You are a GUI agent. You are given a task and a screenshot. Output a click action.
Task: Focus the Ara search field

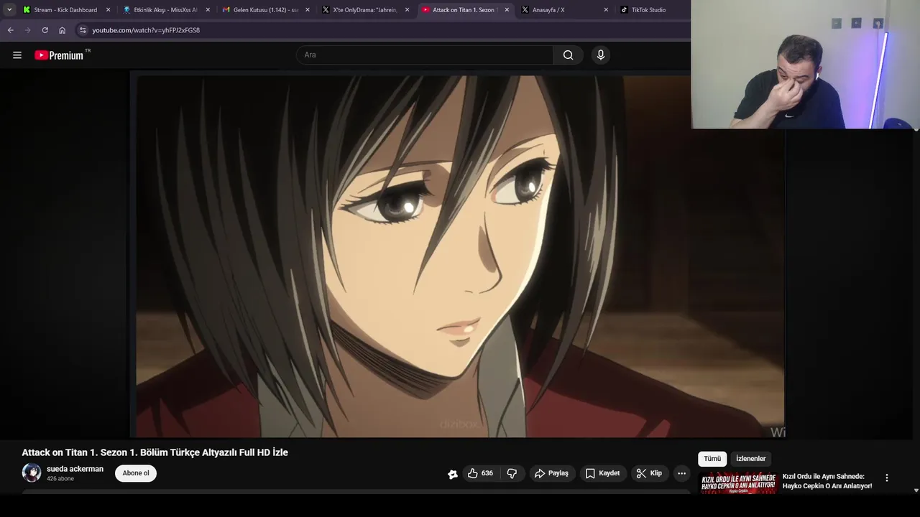click(425, 55)
